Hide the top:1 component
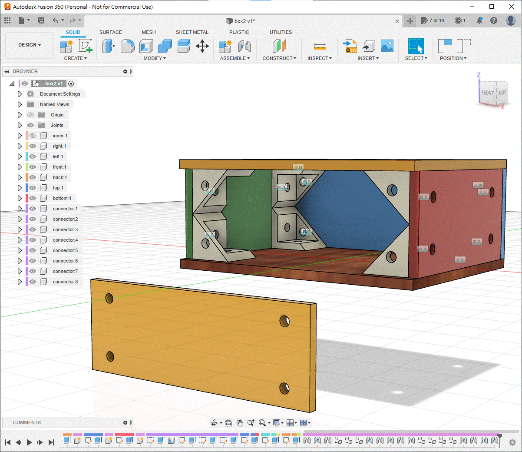Screen dimensions: 522x452 pyautogui.click(x=33, y=188)
